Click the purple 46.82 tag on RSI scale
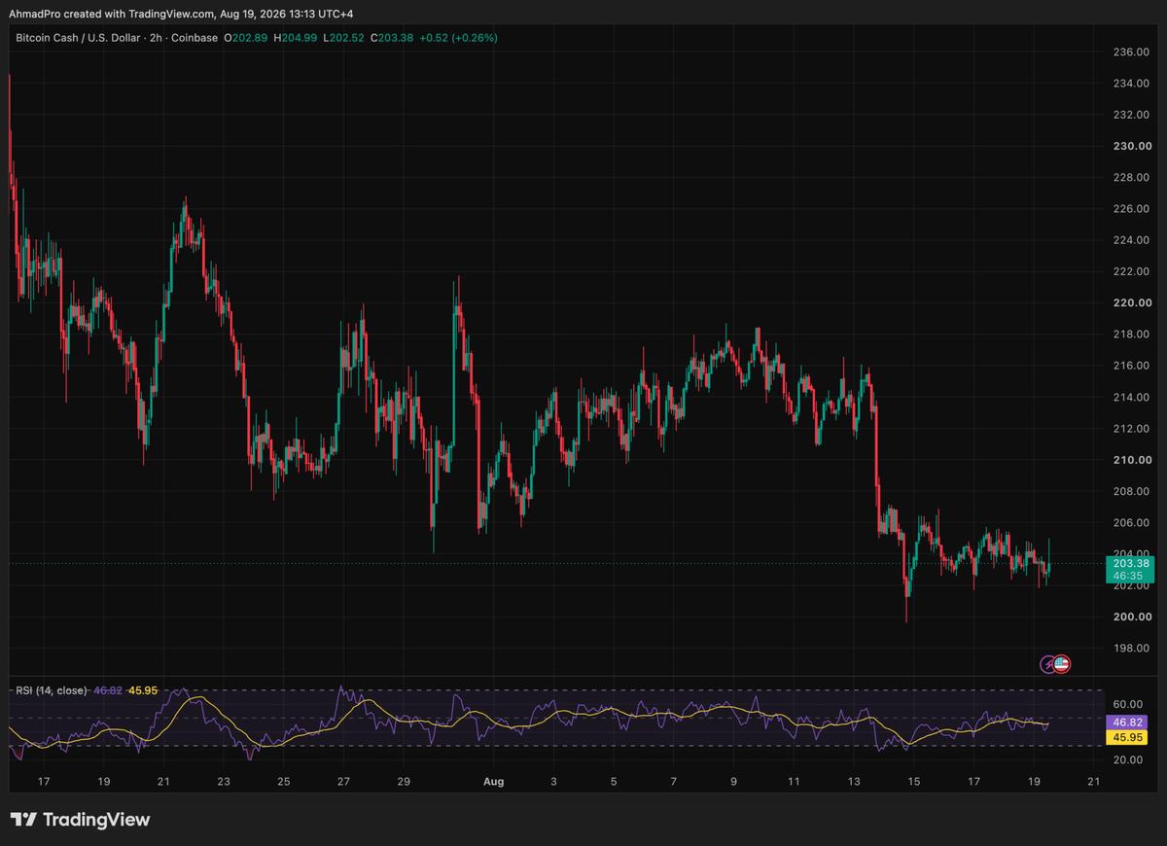Image resolution: width=1167 pixels, height=846 pixels. 1128,723
